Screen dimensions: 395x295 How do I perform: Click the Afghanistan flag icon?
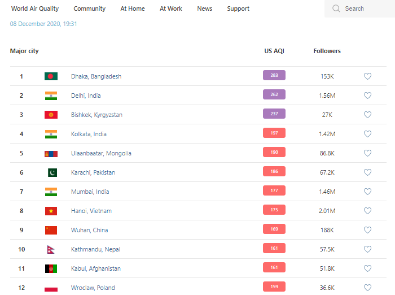[x=51, y=268]
